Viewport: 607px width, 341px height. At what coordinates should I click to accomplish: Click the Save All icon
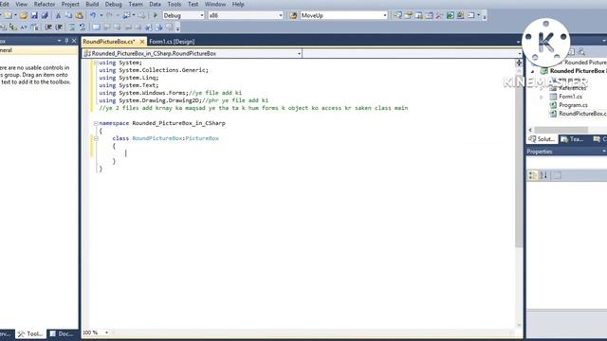click(x=45, y=15)
